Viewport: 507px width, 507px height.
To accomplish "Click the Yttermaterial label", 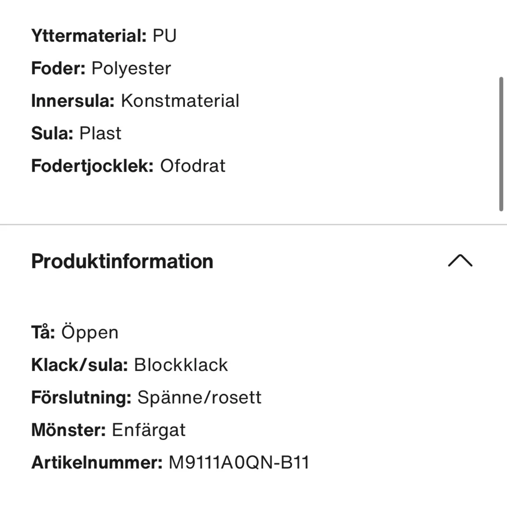I will tap(89, 36).
